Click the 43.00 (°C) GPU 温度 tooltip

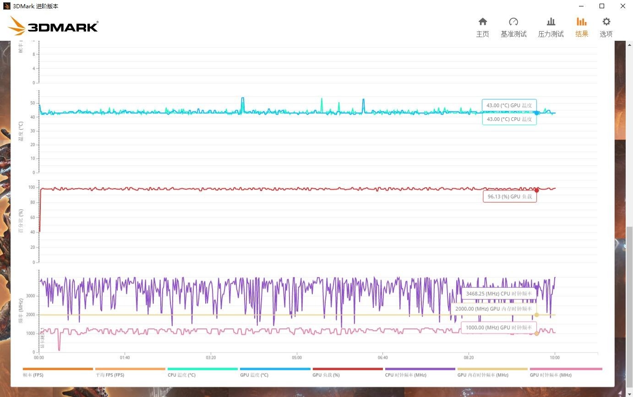coord(509,105)
